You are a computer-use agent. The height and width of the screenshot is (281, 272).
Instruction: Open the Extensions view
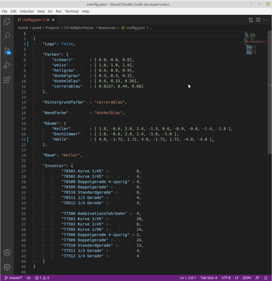pos(7,80)
